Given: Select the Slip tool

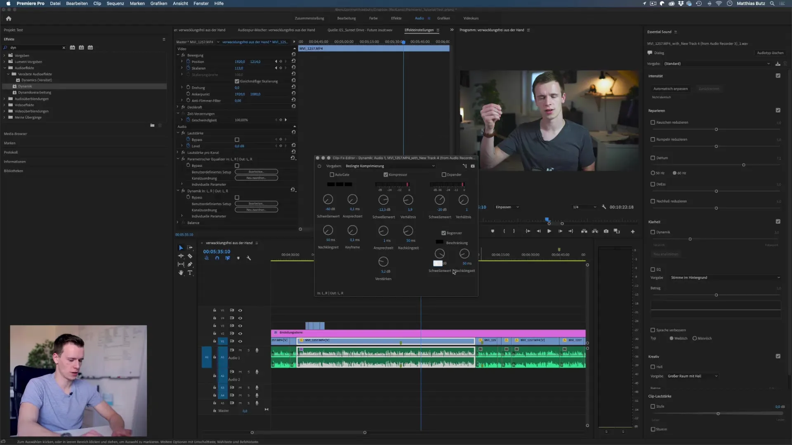Looking at the screenshot, I should [181, 265].
